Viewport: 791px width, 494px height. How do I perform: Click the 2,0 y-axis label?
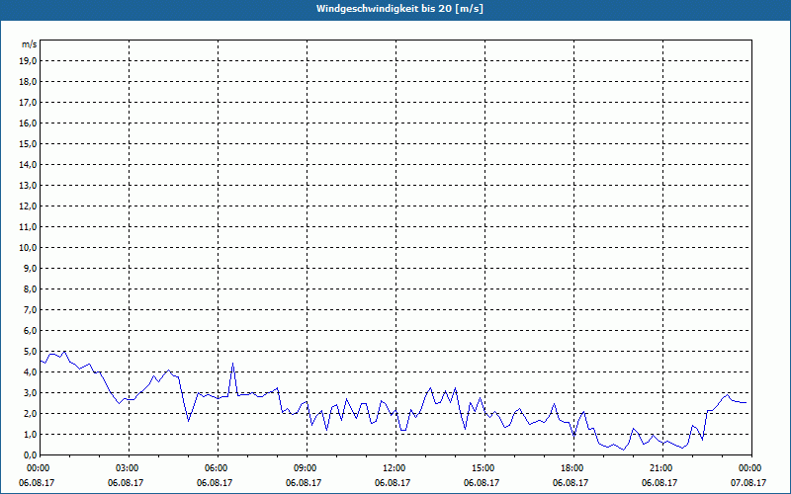click(30, 413)
